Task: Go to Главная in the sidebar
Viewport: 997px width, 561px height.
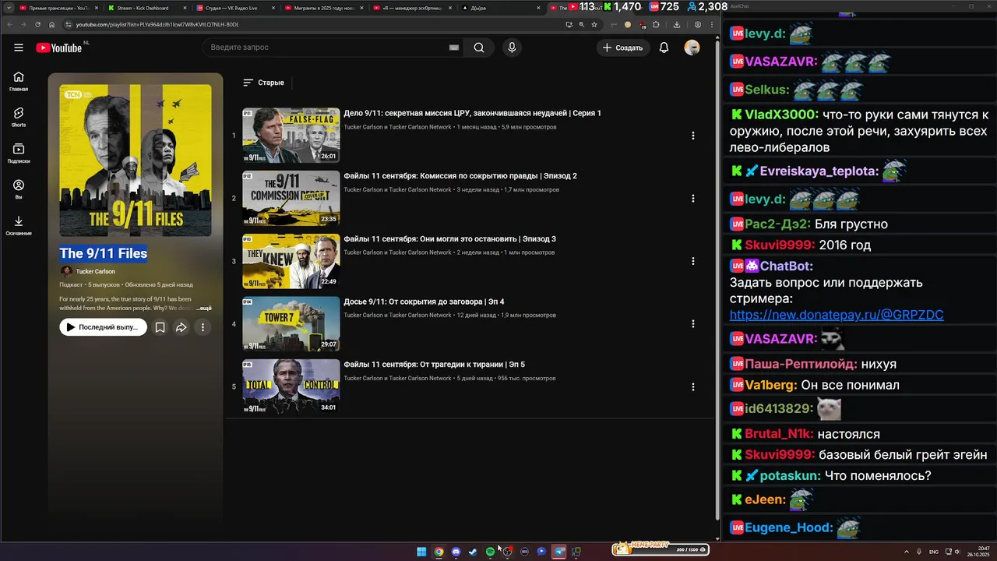Action: coord(19,81)
